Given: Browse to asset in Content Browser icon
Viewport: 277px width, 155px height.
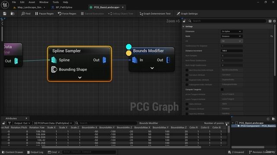Looking at the screenshot, I should 13,13.
